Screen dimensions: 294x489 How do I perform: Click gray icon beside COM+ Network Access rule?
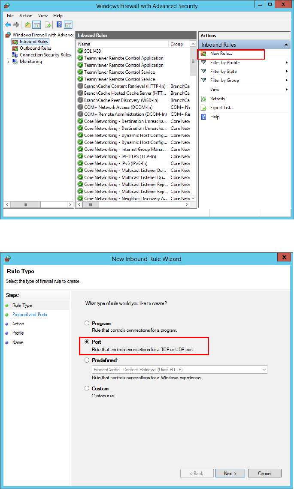80,107
